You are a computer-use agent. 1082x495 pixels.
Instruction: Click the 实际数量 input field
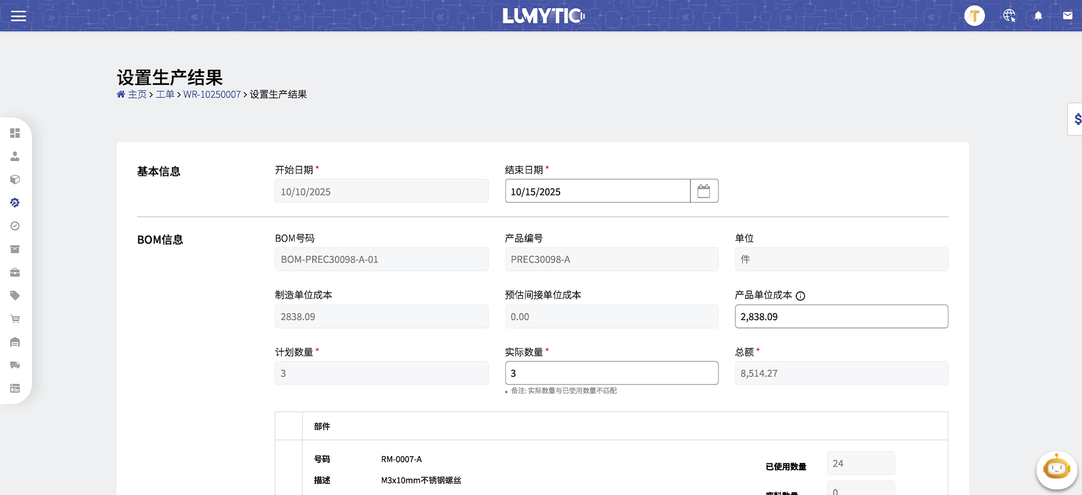coord(611,373)
